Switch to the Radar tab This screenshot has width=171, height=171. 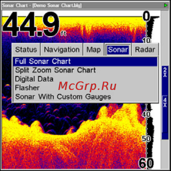[x=145, y=50]
